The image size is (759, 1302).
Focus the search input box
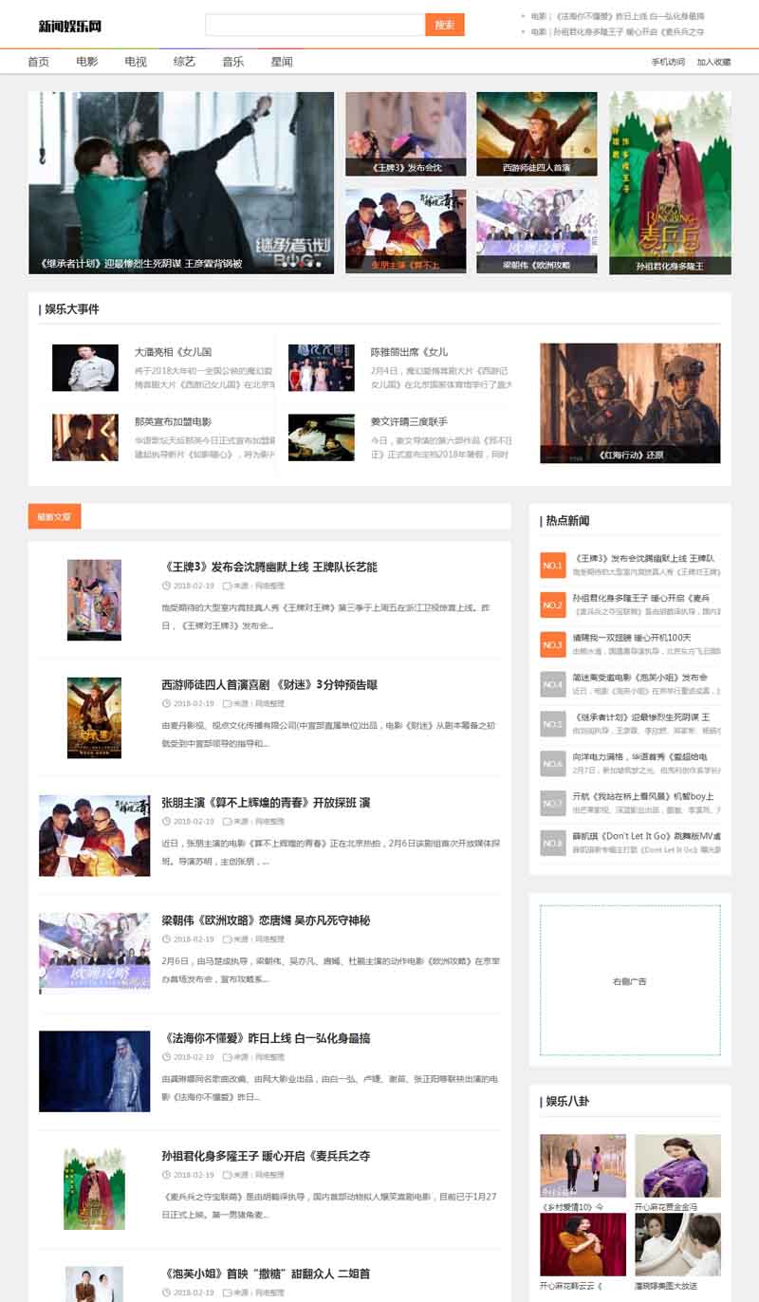pos(314,26)
